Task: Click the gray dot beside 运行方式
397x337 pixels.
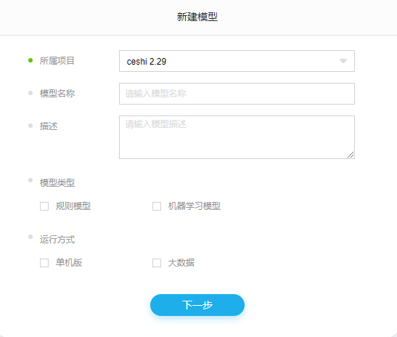Action: coord(30,237)
